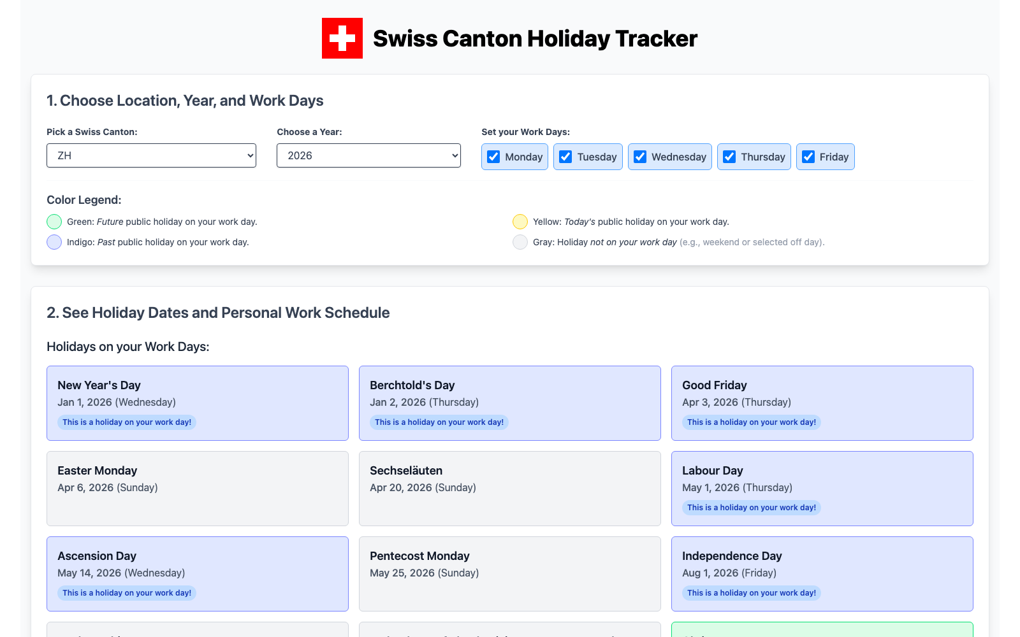Click the Berchtold's Day holiday card
This screenshot has width=1020, height=637.
tap(510, 403)
